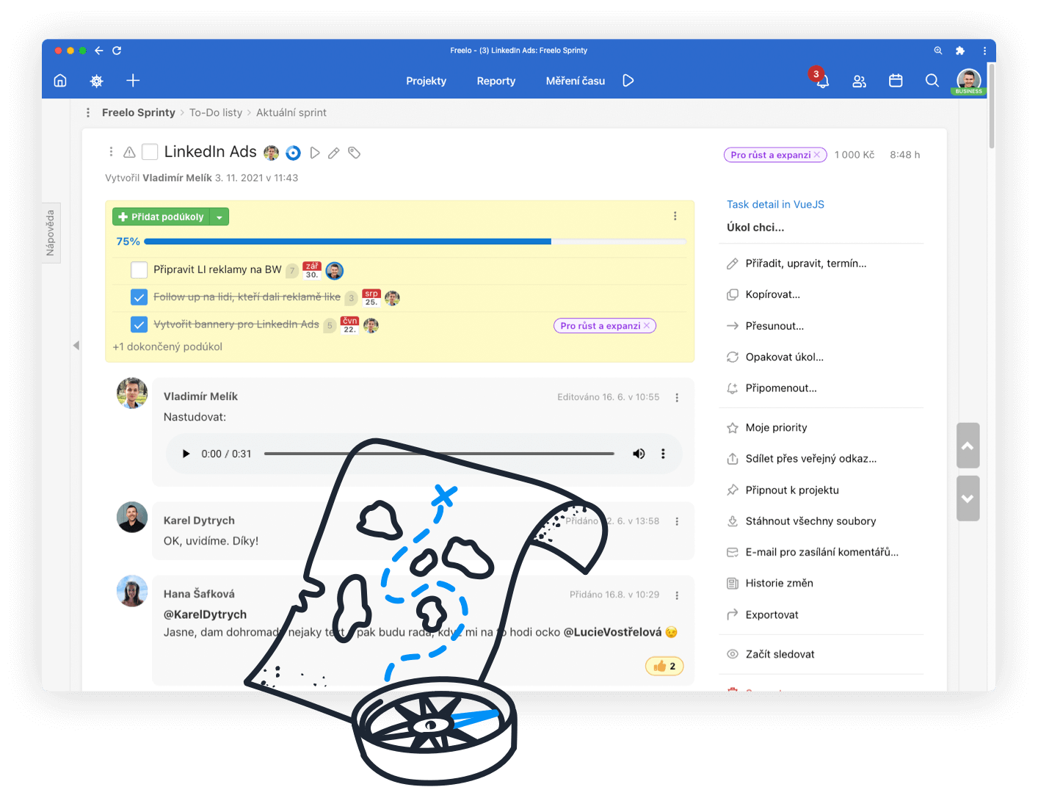
Task: Open the Nápověda side tab
Action: point(51,233)
